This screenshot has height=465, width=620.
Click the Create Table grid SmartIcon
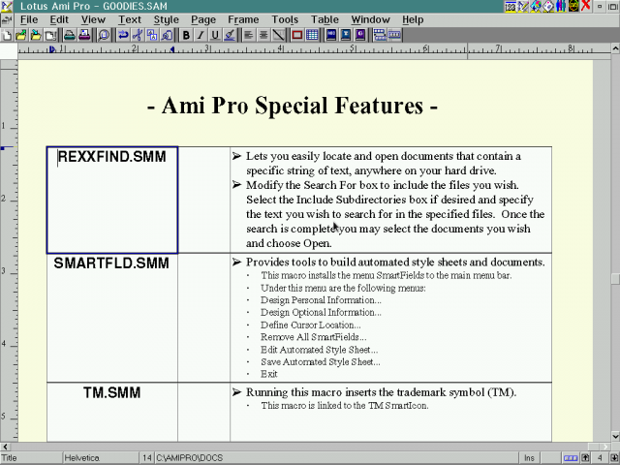tap(312, 35)
